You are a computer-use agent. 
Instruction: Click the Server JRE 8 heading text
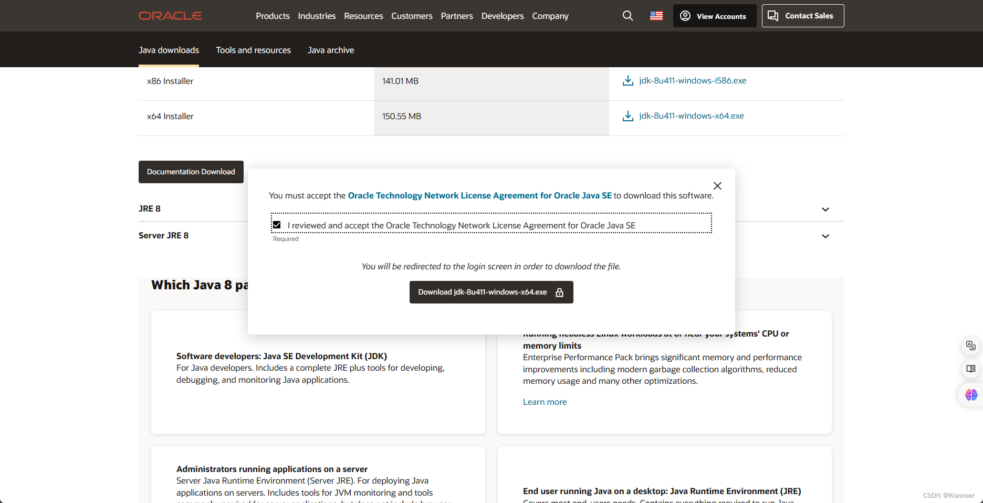(163, 235)
